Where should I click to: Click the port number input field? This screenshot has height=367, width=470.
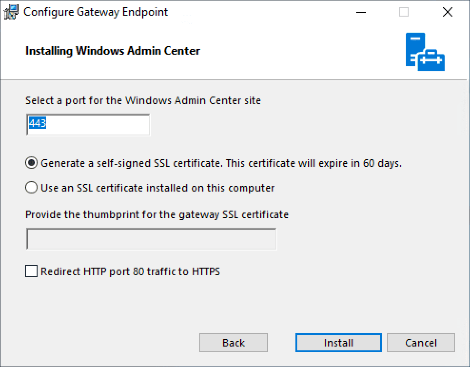(88, 125)
